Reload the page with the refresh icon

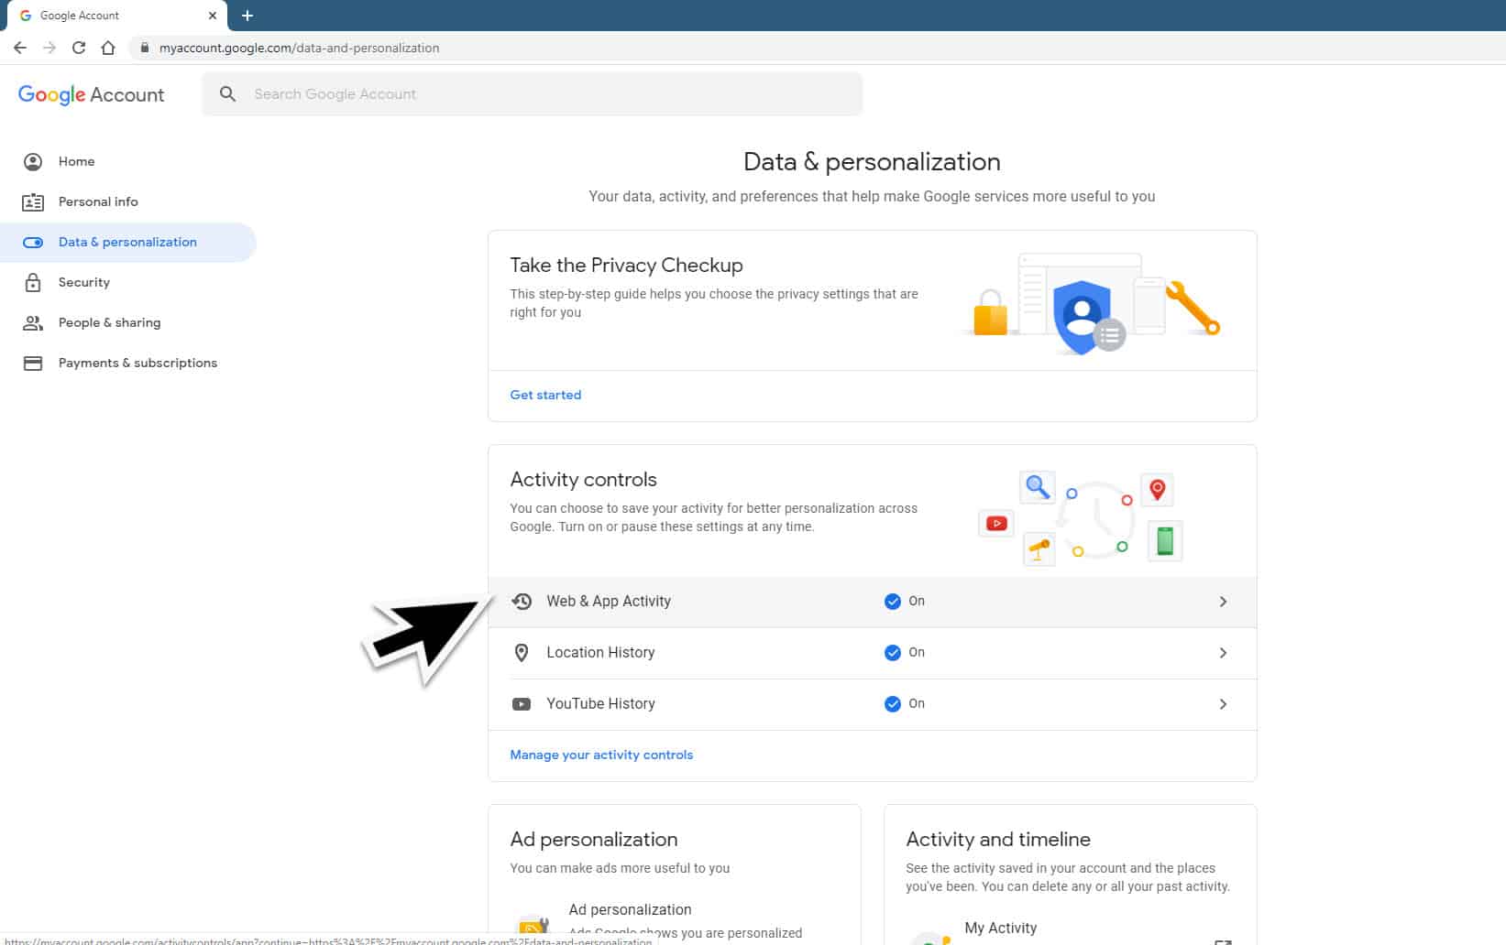(79, 48)
